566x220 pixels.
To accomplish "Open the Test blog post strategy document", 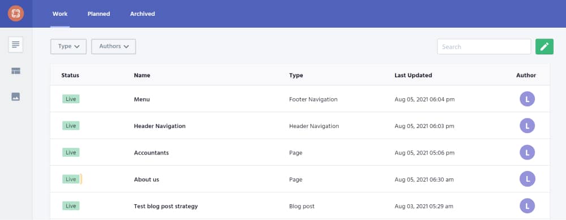I will [166, 206].
